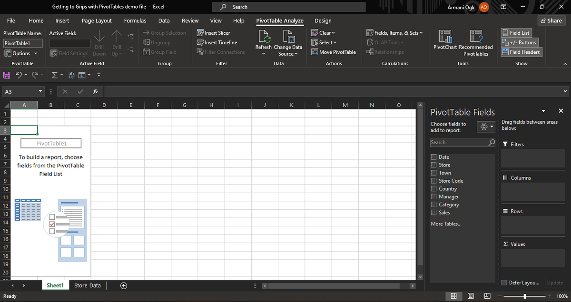Image resolution: width=571 pixels, height=302 pixels.
Task: Expand the Clear dropdown
Action: (x=324, y=33)
